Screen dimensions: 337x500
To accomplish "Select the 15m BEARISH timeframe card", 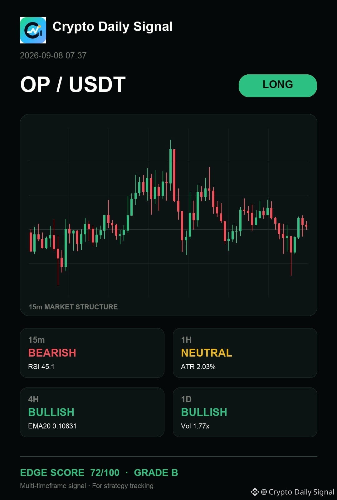I will pyautogui.click(x=92, y=353).
